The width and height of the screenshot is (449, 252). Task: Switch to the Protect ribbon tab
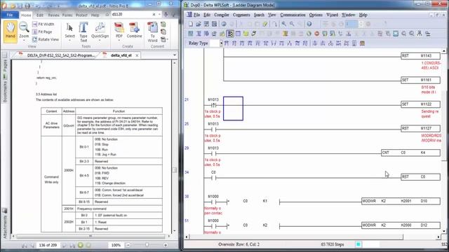81,15
